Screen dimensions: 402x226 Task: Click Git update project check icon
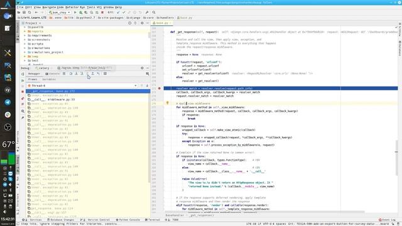coord(118,13)
